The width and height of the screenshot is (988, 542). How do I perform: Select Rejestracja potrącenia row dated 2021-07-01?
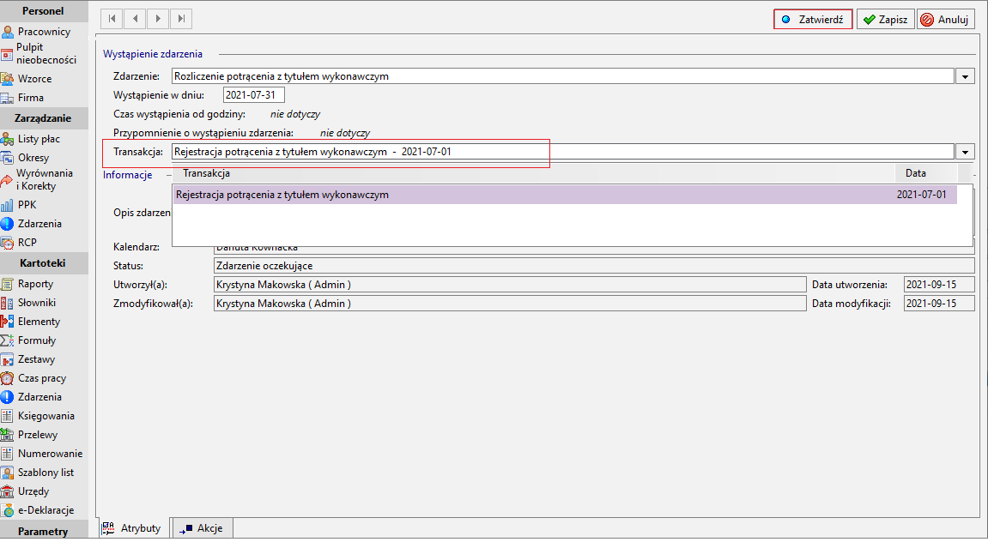point(565,195)
